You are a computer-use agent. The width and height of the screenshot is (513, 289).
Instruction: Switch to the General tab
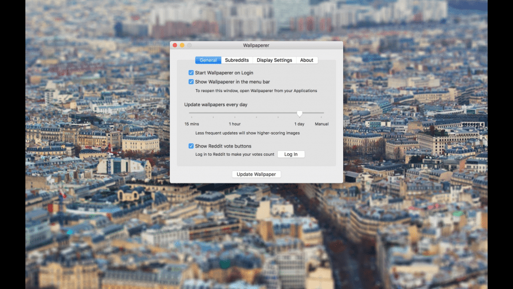click(208, 60)
